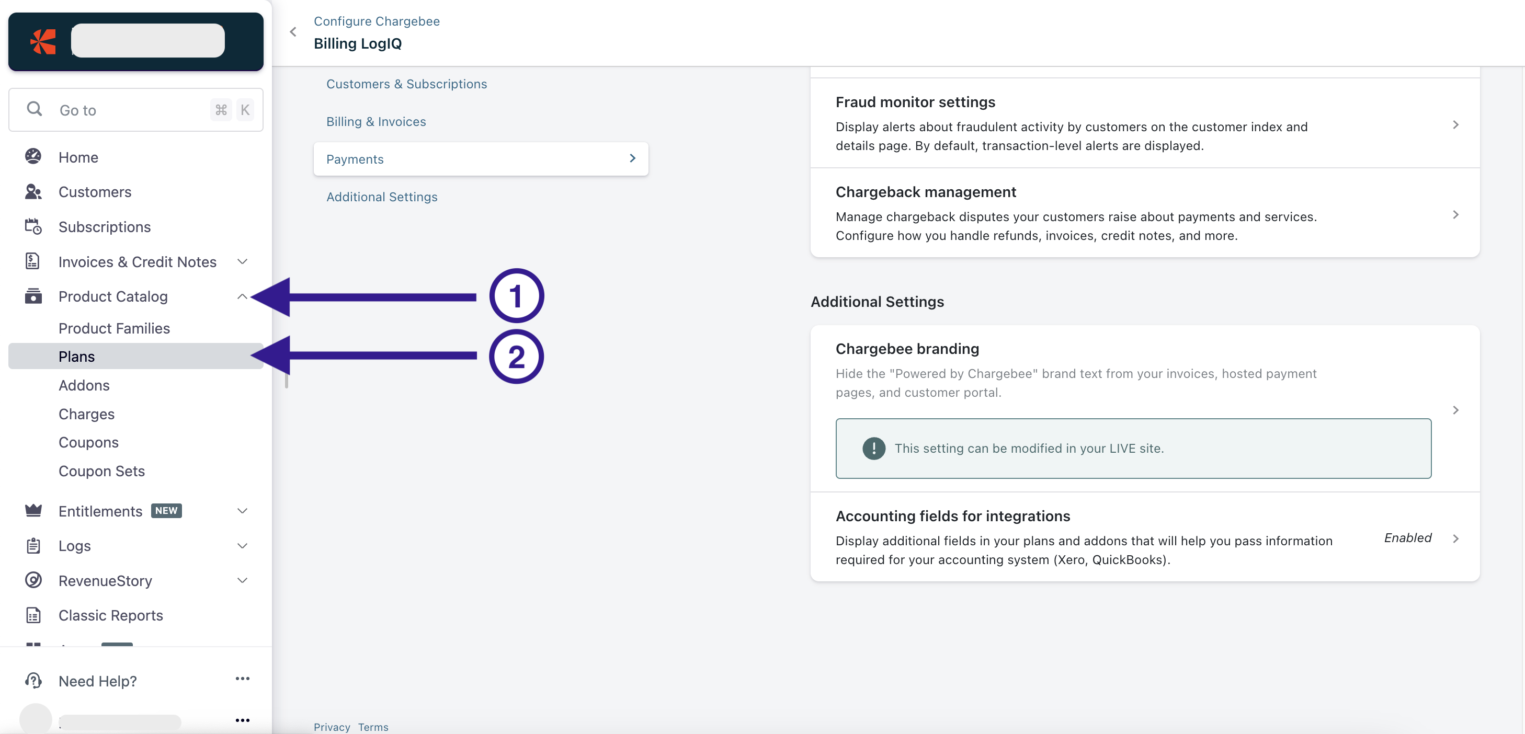Viewport: 1525px width, 734px height.
Task: Click the NEW badge beside Entitlements
Action: [x=166, y=510]
